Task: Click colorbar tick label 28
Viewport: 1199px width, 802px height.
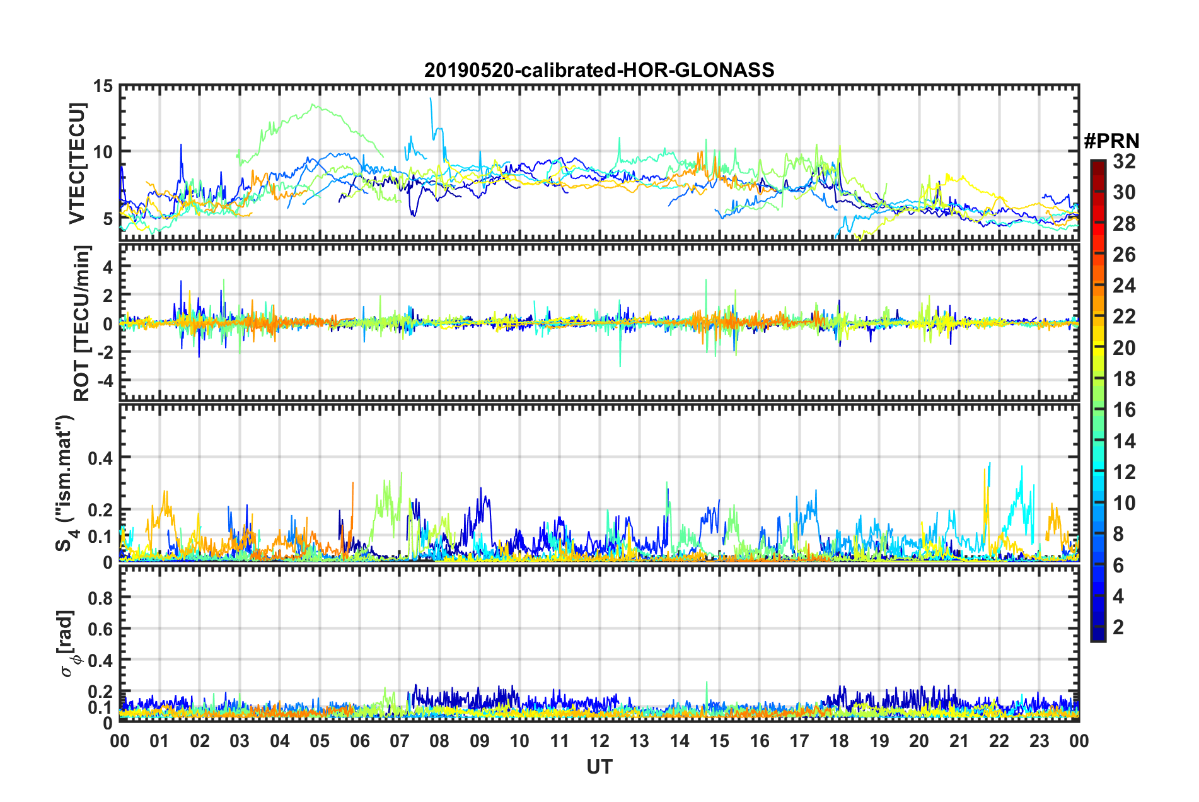Action: pos(1124,224)
